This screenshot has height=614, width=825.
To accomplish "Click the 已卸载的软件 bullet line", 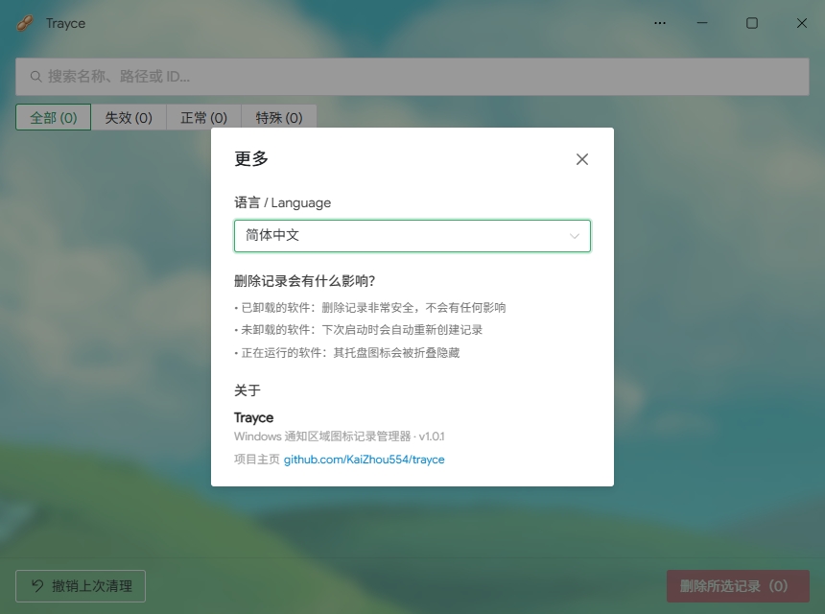I will 370,308.
